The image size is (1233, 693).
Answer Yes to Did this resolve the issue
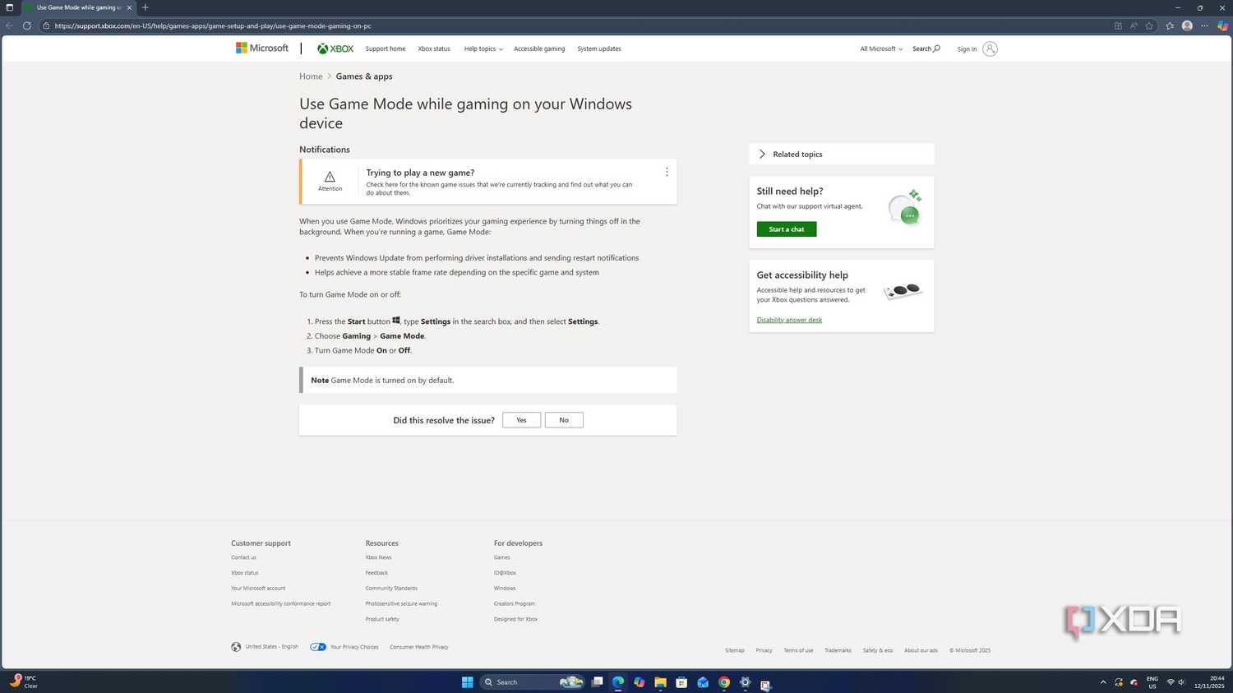(521, 420)
